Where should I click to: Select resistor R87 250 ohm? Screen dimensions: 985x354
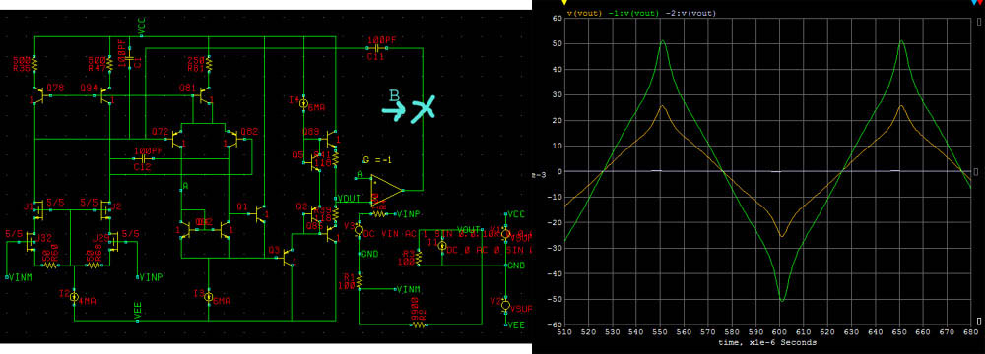click(x=209, y=63)
